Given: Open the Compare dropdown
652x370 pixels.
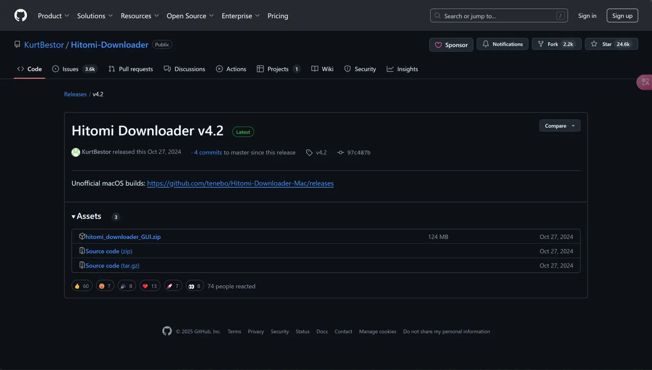Looking at the screenshot, I should (x=560, y=126).
